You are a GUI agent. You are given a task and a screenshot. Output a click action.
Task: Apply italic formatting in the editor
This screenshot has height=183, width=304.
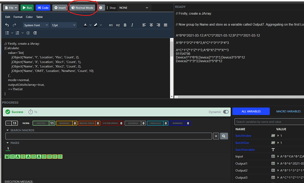(132, 25)
